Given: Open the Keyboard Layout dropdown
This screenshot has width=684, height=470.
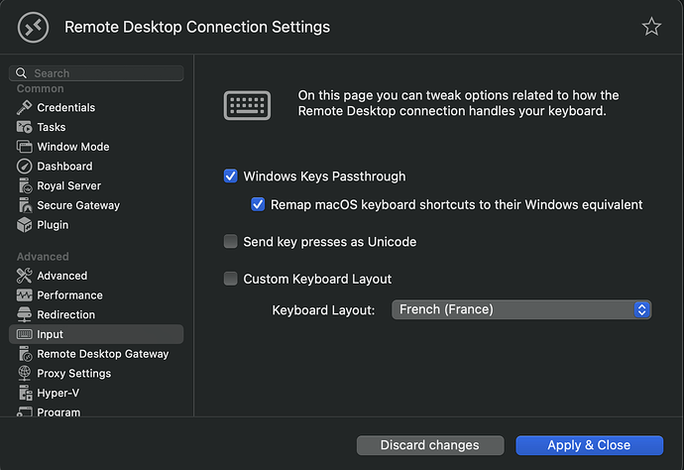Looking at the screenshot, I should pos(521,310).
